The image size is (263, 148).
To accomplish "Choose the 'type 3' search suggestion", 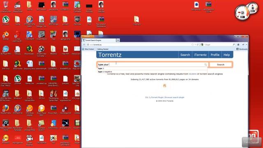I will 152,69.
